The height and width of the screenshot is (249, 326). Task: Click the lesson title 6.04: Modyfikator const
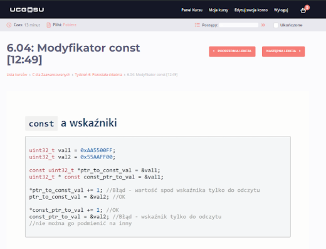(x=73, y=53)
